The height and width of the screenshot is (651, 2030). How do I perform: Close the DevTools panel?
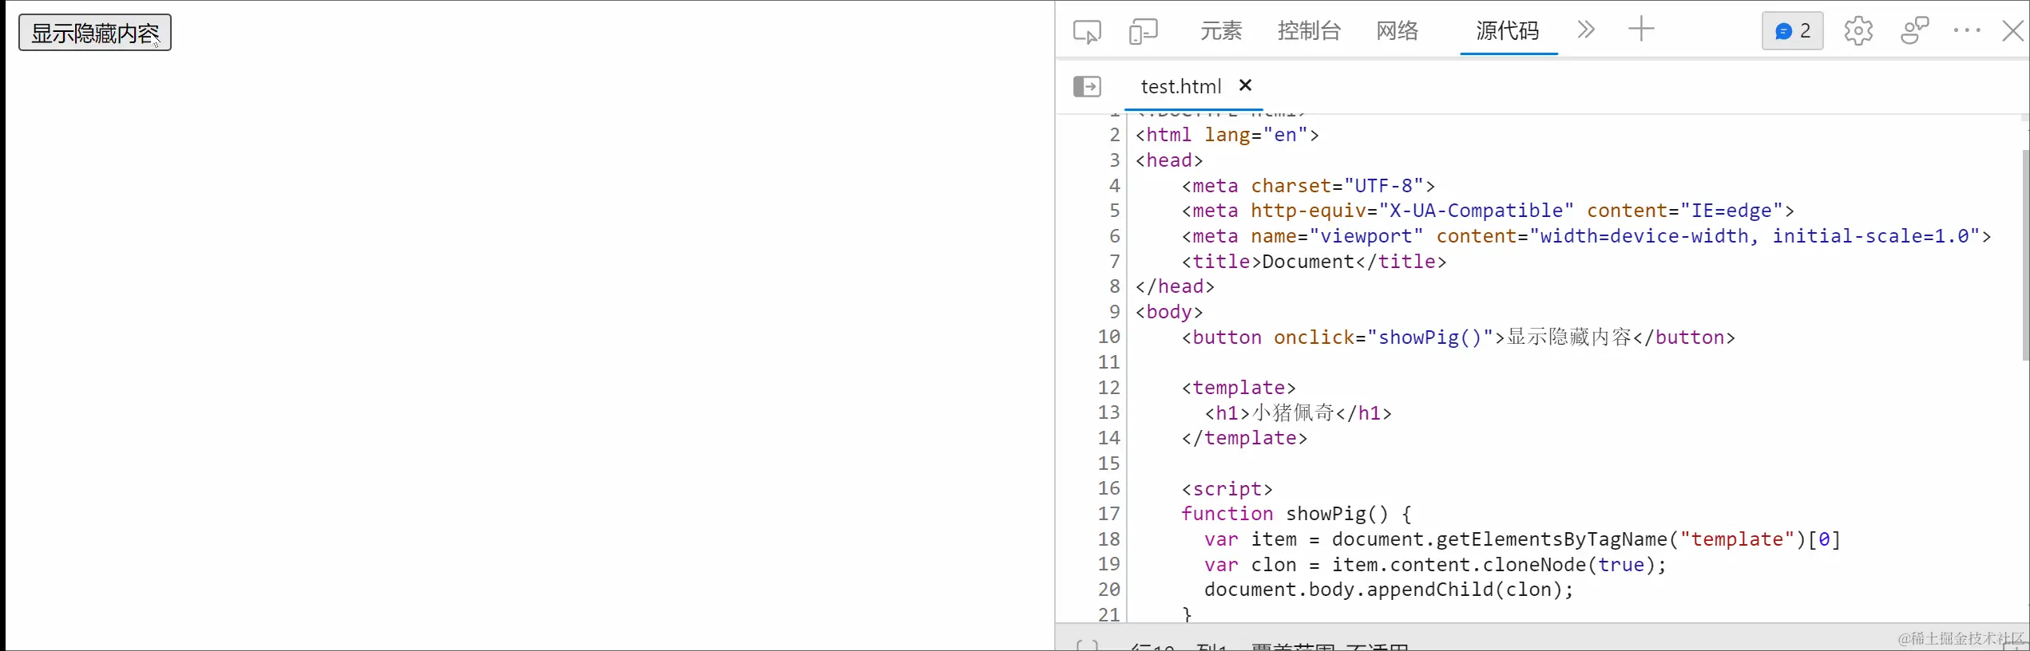[2013, 31]
